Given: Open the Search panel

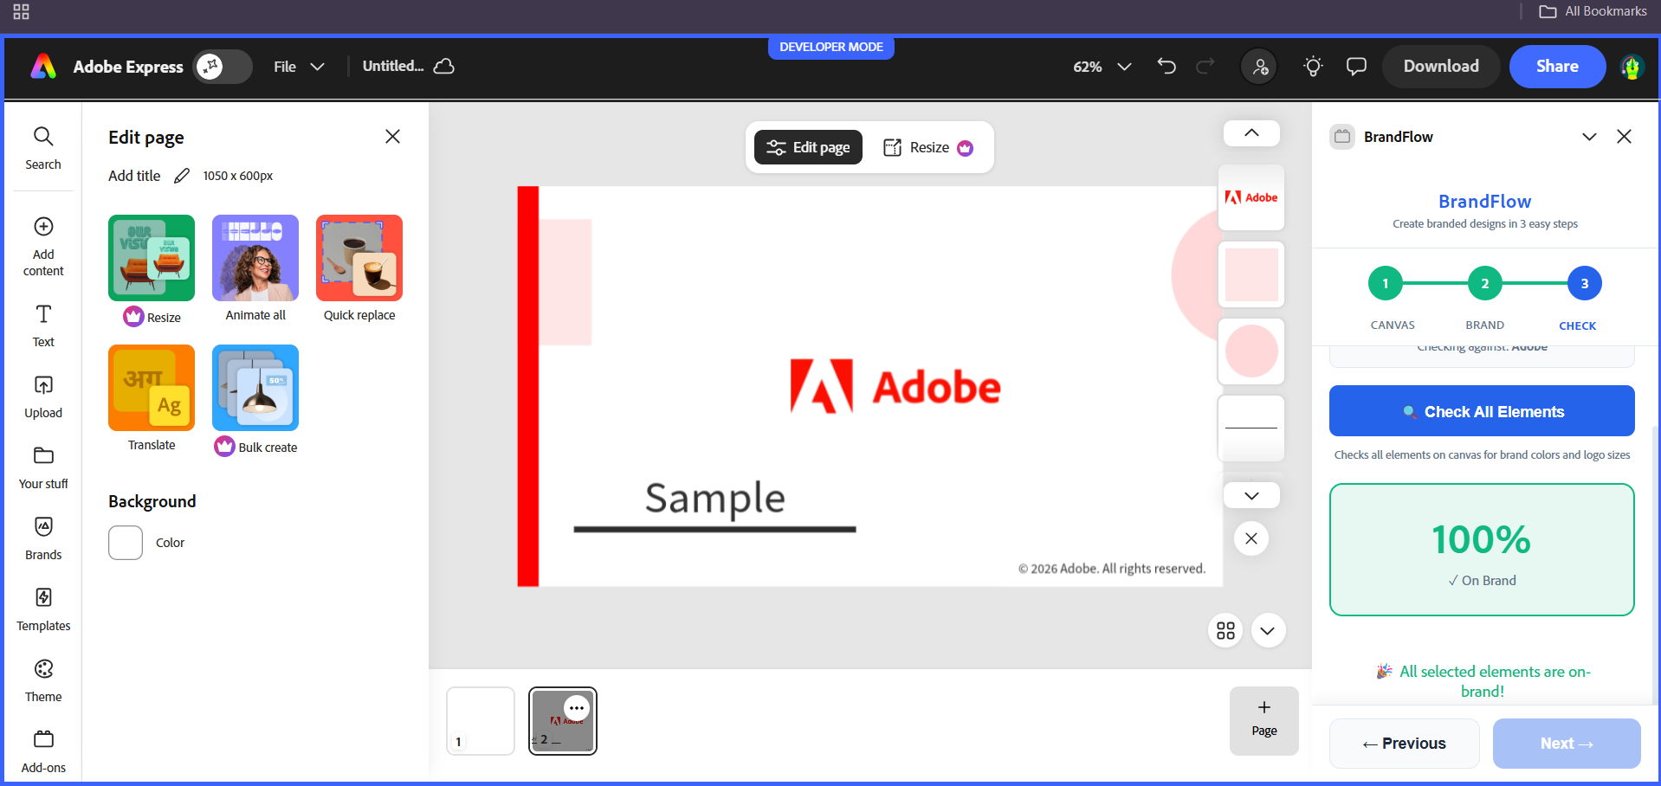Looking at the screenshot, I should pos(43,148).
